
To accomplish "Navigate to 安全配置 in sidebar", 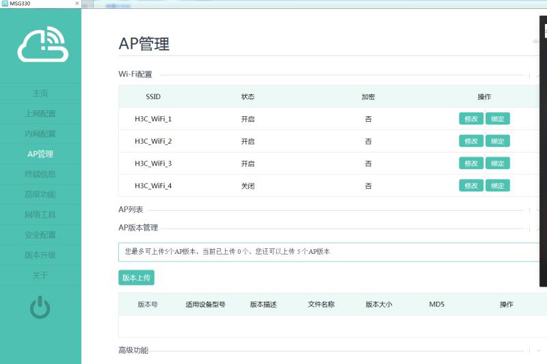I will coord(40,235).
